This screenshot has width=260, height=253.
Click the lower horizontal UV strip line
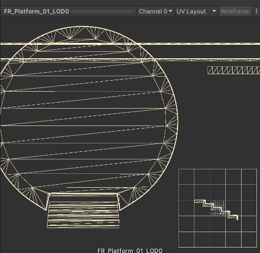tap(130, 59)
